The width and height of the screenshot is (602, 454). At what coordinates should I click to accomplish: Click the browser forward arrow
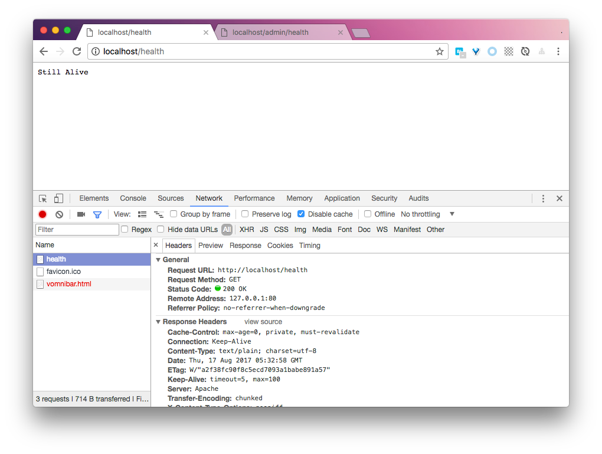pos(60,51)
